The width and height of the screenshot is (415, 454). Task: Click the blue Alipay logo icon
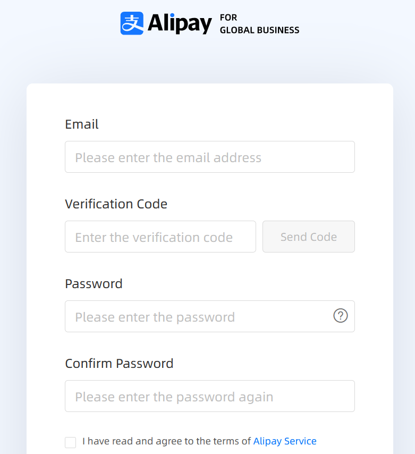[132, 23]
